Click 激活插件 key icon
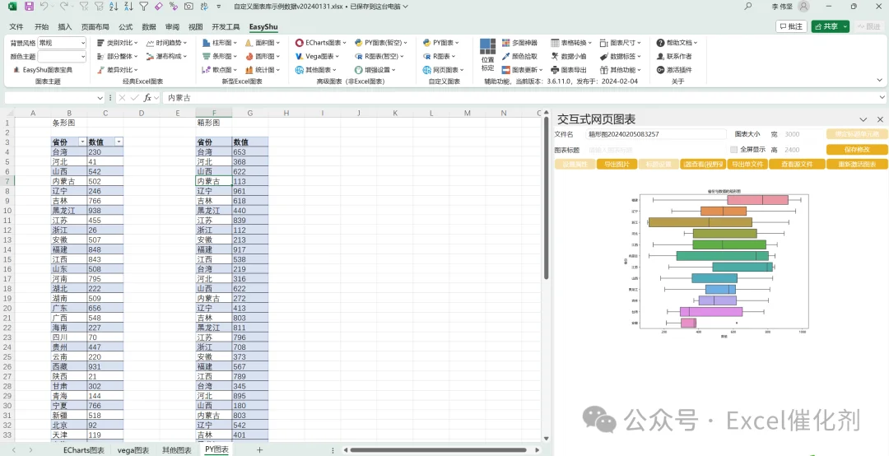889x456 pixels. coord(674,70)
